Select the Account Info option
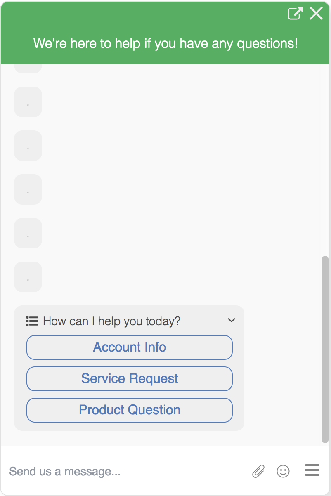Viewport: 331px width, 496px height. point(129,347)
